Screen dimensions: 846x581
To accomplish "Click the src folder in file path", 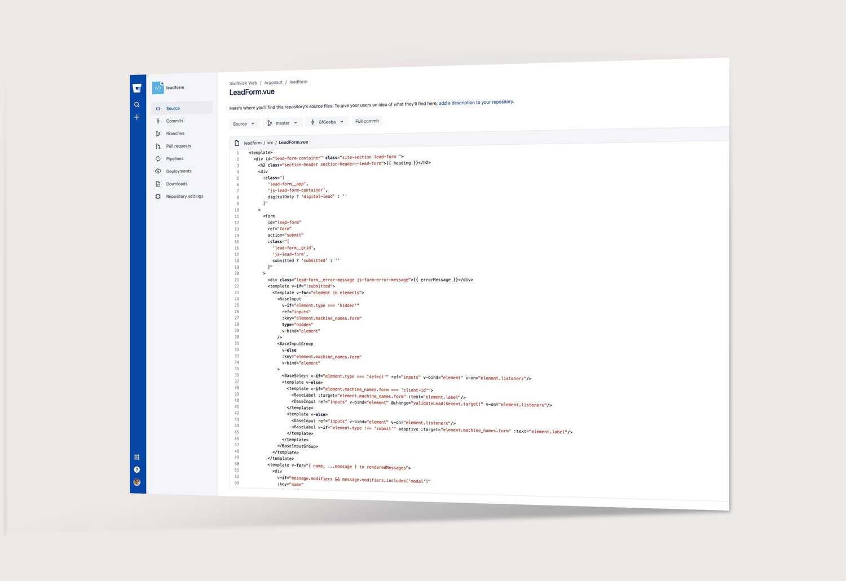I will coord(270,143).
